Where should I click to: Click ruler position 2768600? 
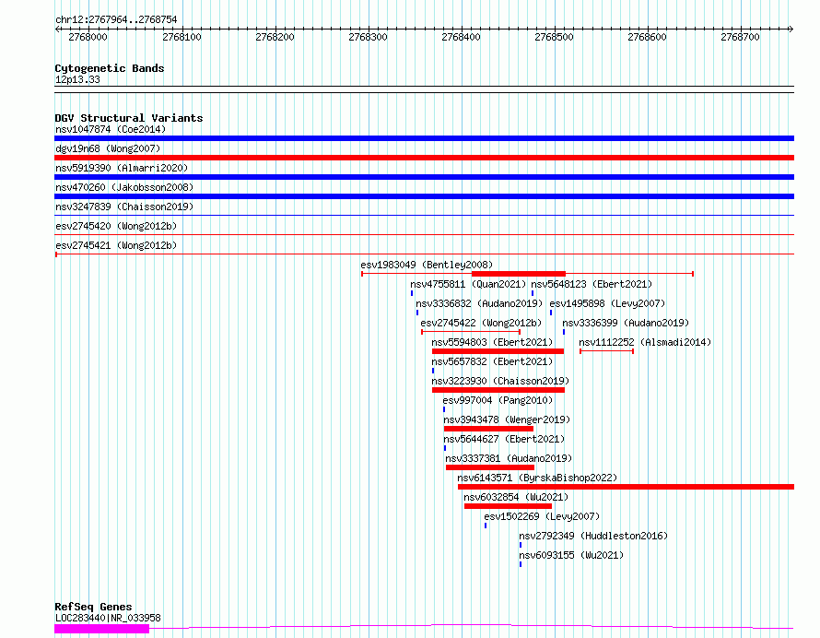(x=647, y=37)
